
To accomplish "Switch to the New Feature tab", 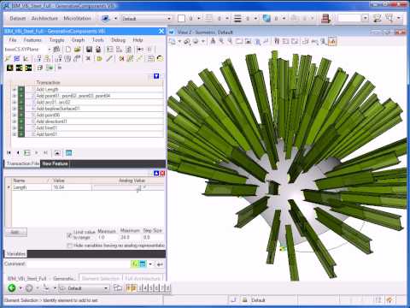I will click(x=55, y=163).
